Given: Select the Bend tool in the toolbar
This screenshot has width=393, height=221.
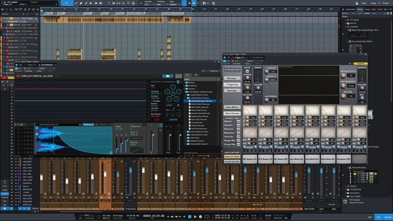Looking at the screenshot, I should (96, 3).
